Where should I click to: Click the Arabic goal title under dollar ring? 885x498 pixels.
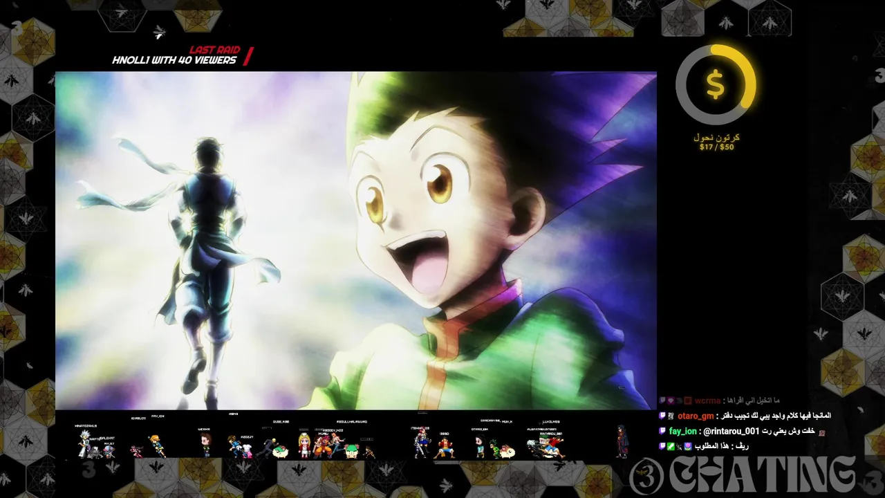(x=716, y=137)
